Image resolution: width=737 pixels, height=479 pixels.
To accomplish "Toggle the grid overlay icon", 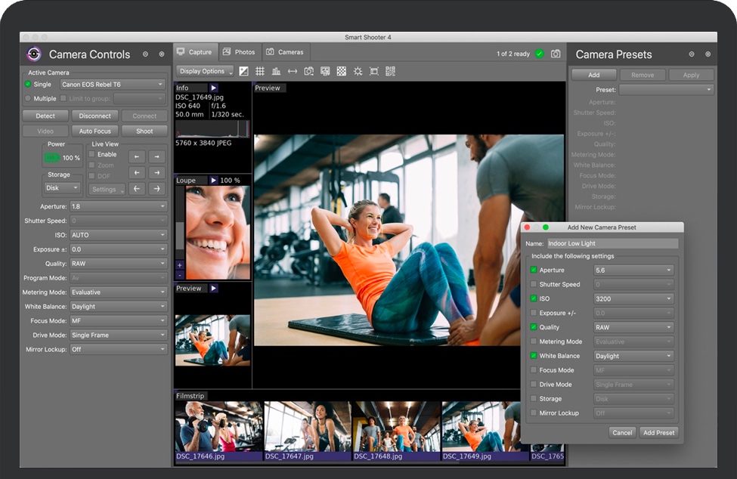I will (260, 71).
